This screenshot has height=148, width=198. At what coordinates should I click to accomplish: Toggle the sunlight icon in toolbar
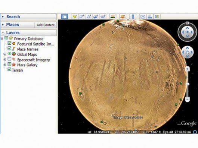click(113, 16)
